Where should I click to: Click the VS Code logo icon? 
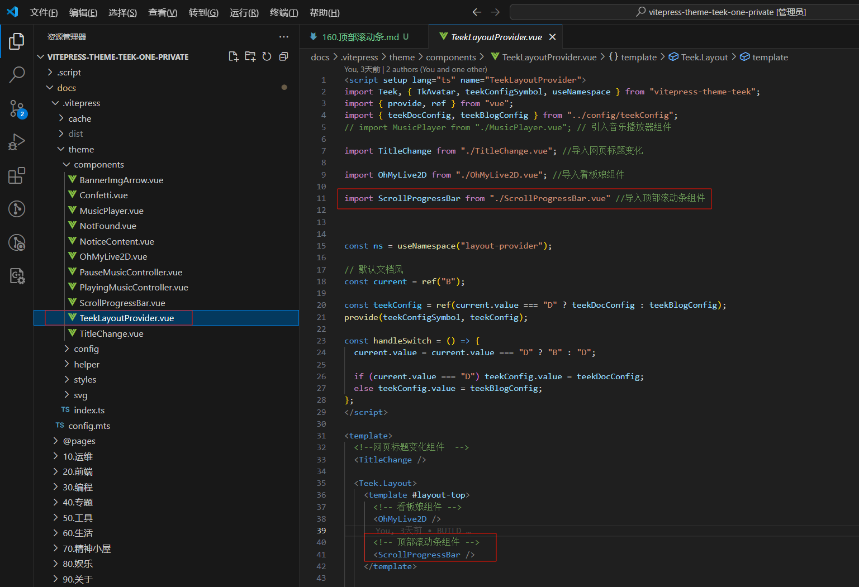(x=12, y=12)
